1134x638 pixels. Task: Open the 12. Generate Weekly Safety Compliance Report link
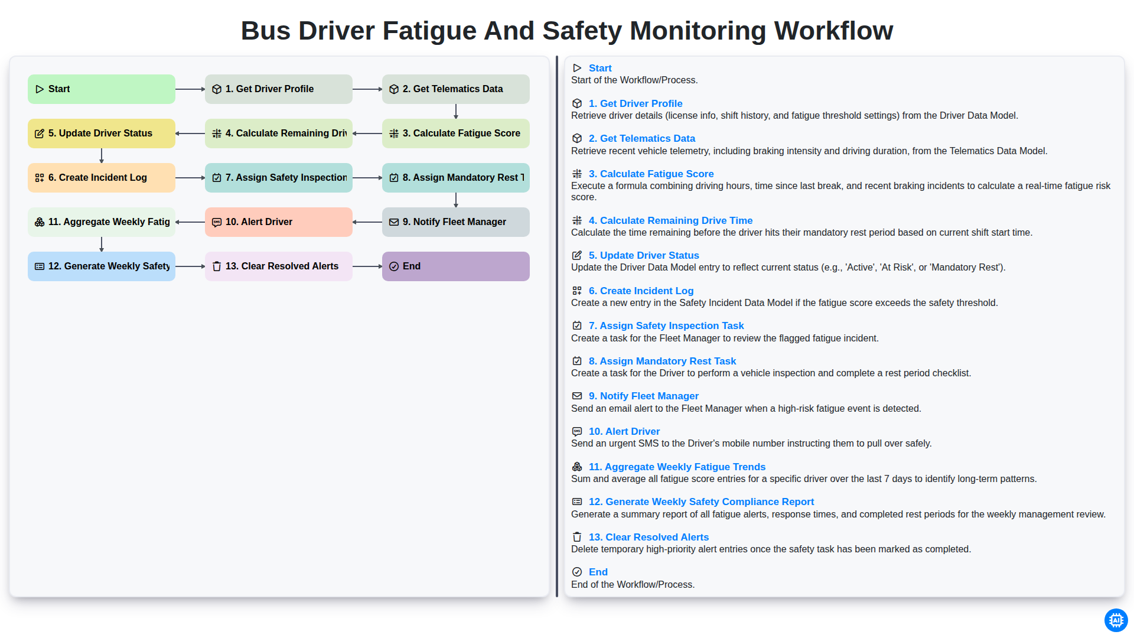(x=701, y=502)
